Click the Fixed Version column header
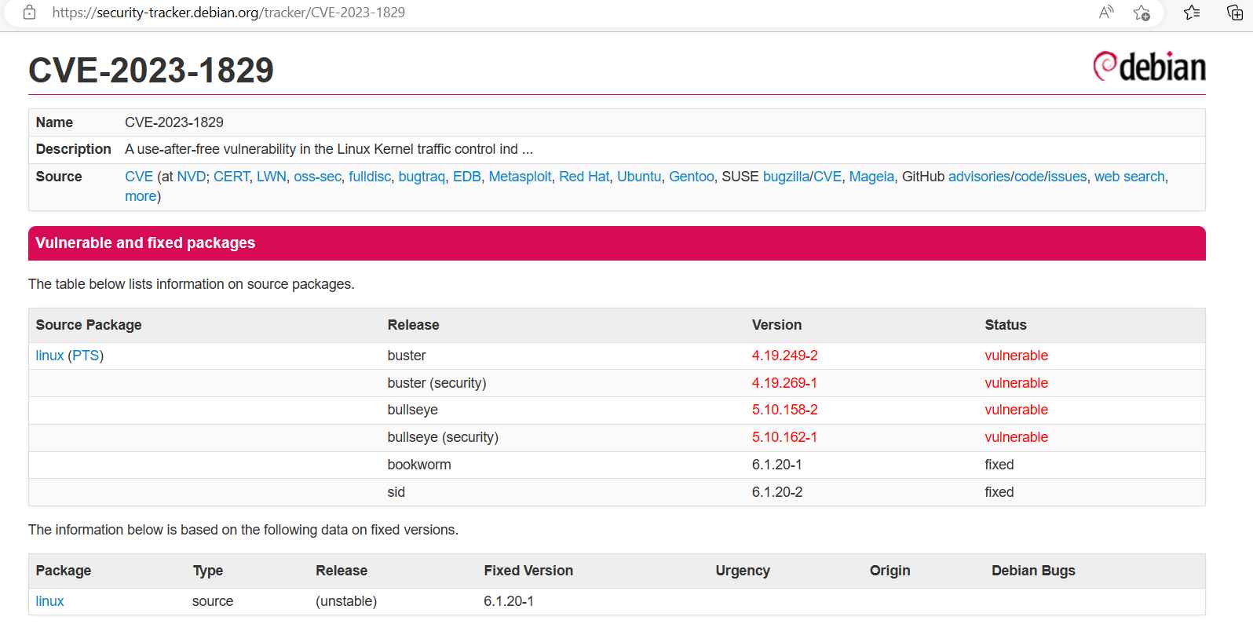The width and height of the screenshot is (1253, 624). click(528, 571)
